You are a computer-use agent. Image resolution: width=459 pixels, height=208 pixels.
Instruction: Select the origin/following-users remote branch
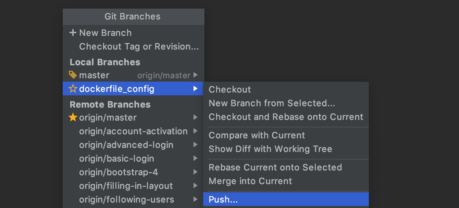126,199
